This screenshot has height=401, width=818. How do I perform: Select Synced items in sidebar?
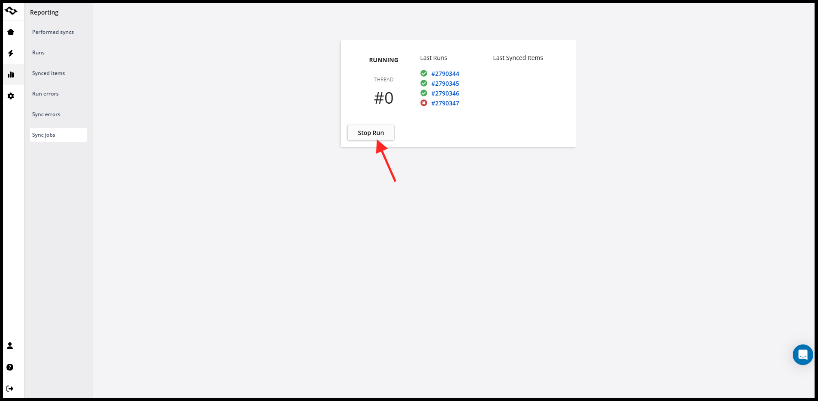[x=48, y=73]
